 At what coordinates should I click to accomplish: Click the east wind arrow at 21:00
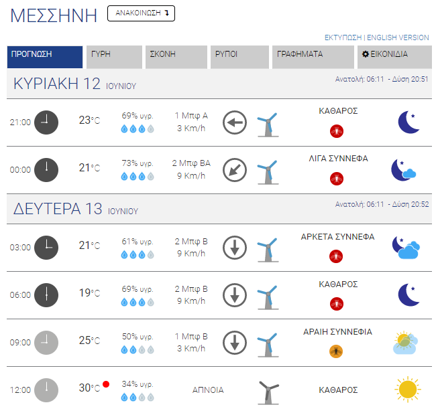(235, 122)
